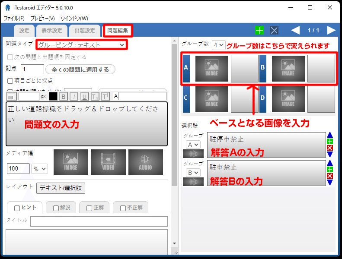Enable 項目ごとに採点 checkbox
342x259 pixels.
click(x=10, y=81)
